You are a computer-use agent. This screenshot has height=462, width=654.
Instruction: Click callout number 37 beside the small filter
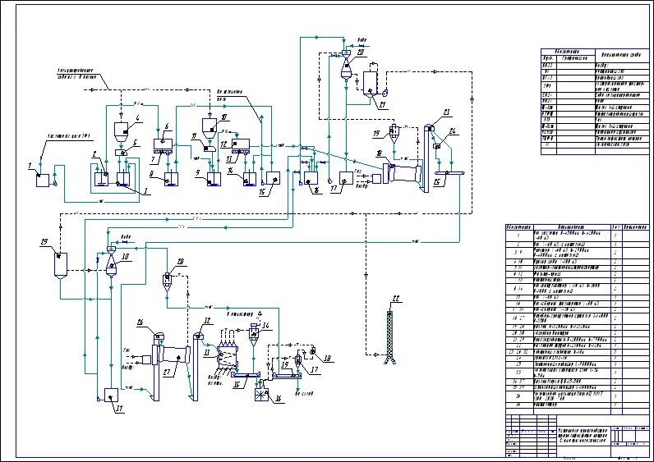pos(315,369)
